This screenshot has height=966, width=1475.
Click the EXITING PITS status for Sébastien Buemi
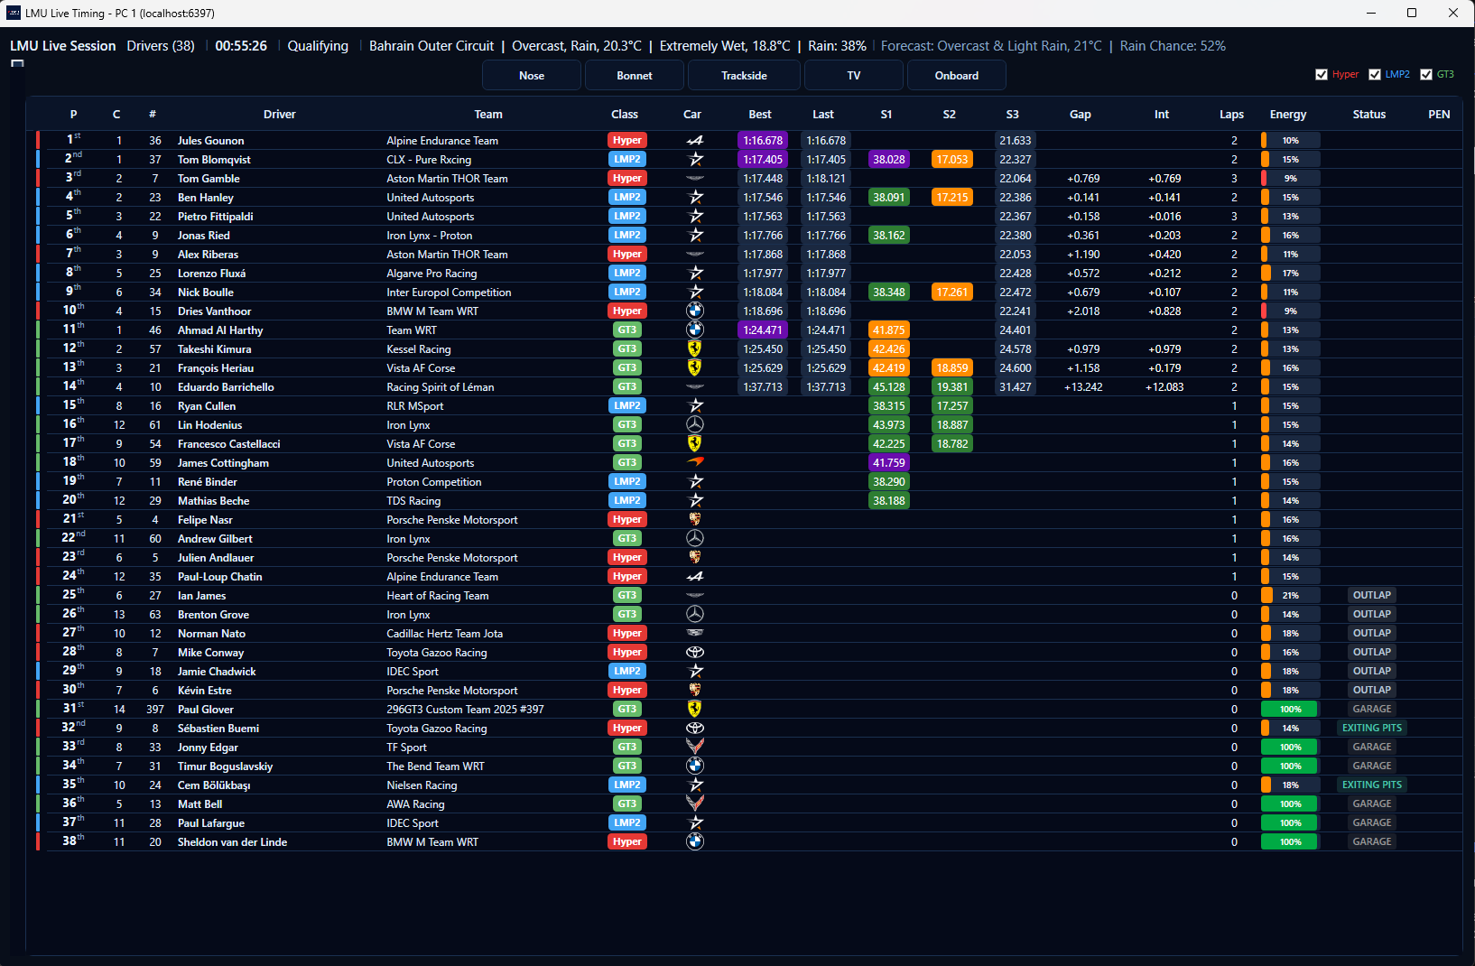(x=1372, y=728)
